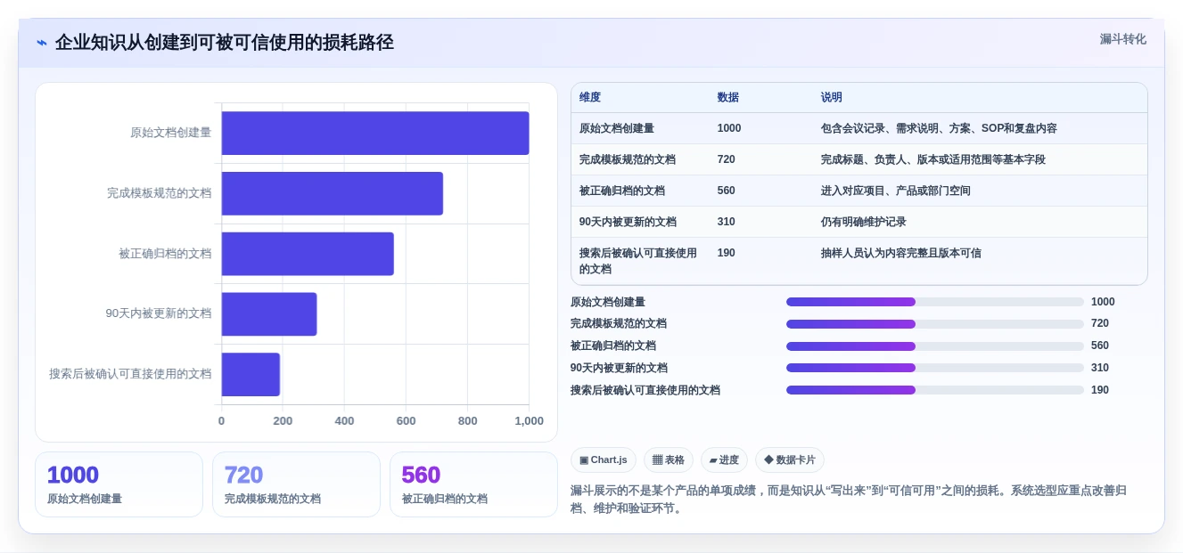Click the progress bar for 搜索后被确认可直接使用的文档

click(x=935, y=390)
